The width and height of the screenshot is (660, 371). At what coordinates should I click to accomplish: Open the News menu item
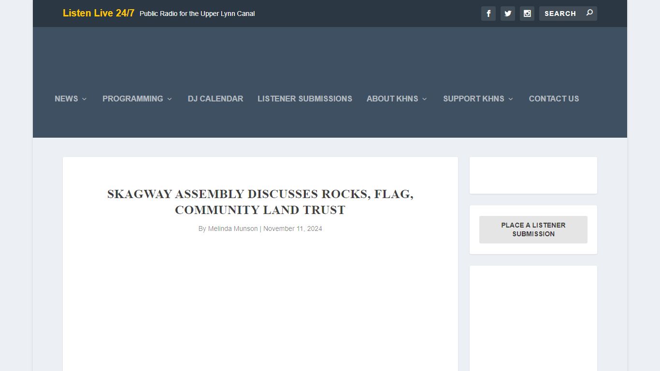coord(66,99)
